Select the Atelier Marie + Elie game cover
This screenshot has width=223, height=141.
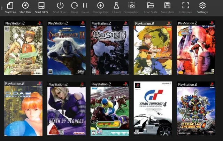tap(23, 48)
